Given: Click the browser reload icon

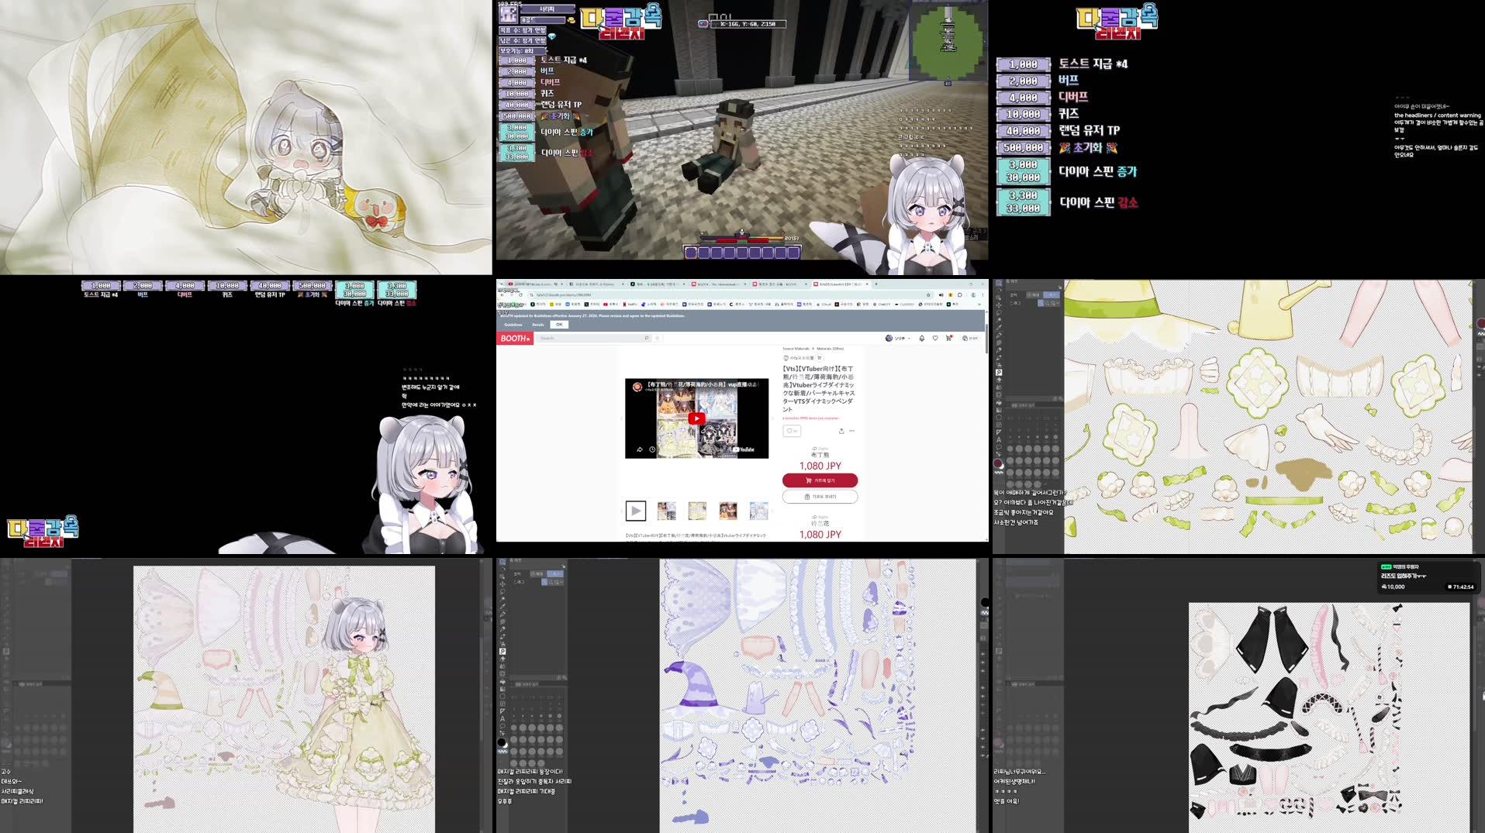Looking at the screenshot, I should click(x=520, y=295).
